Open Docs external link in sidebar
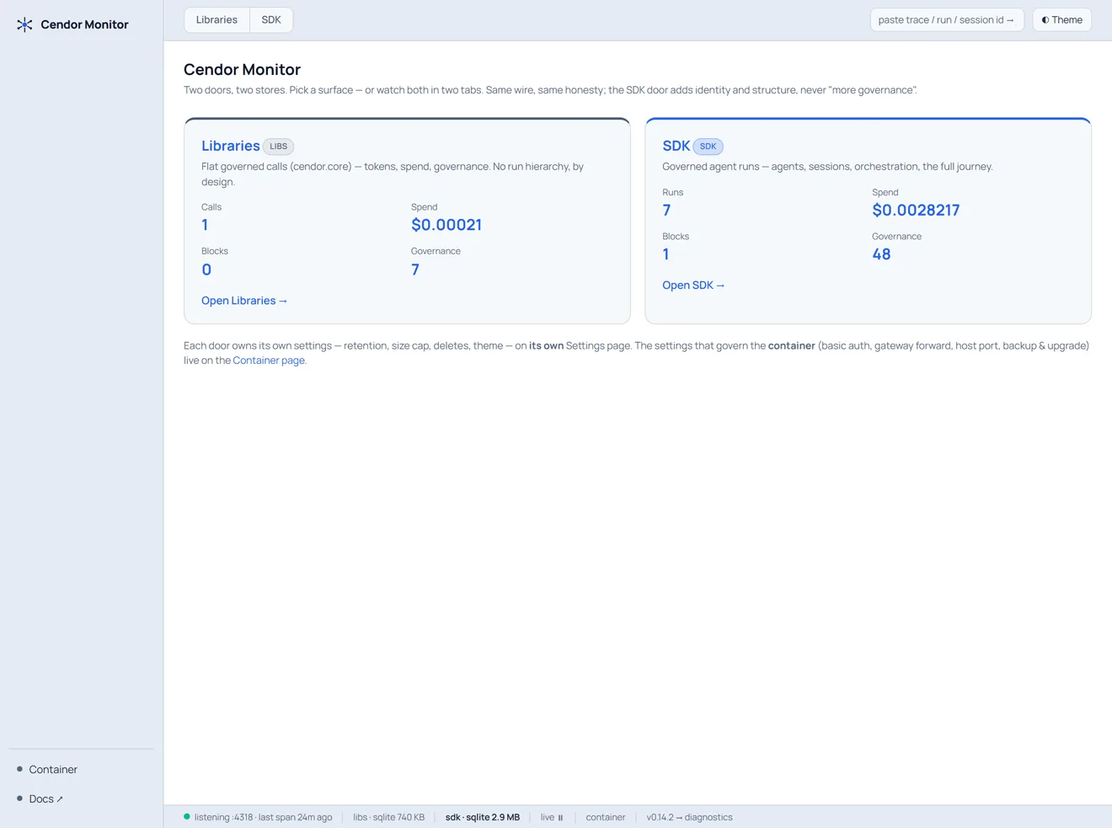 click(45, 799)
